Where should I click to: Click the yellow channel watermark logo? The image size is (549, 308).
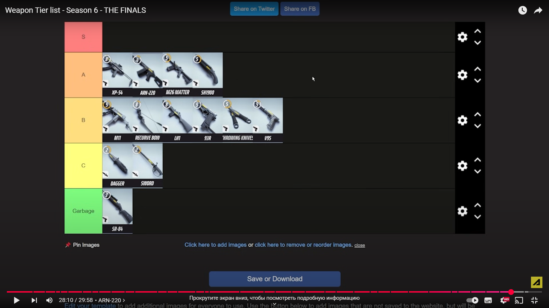[536, 282]
